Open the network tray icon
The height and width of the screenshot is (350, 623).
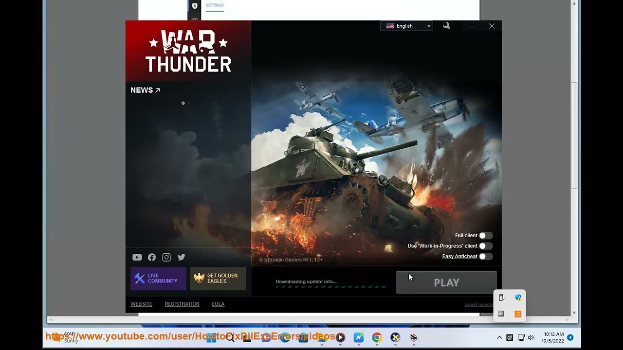coord(521,337)
